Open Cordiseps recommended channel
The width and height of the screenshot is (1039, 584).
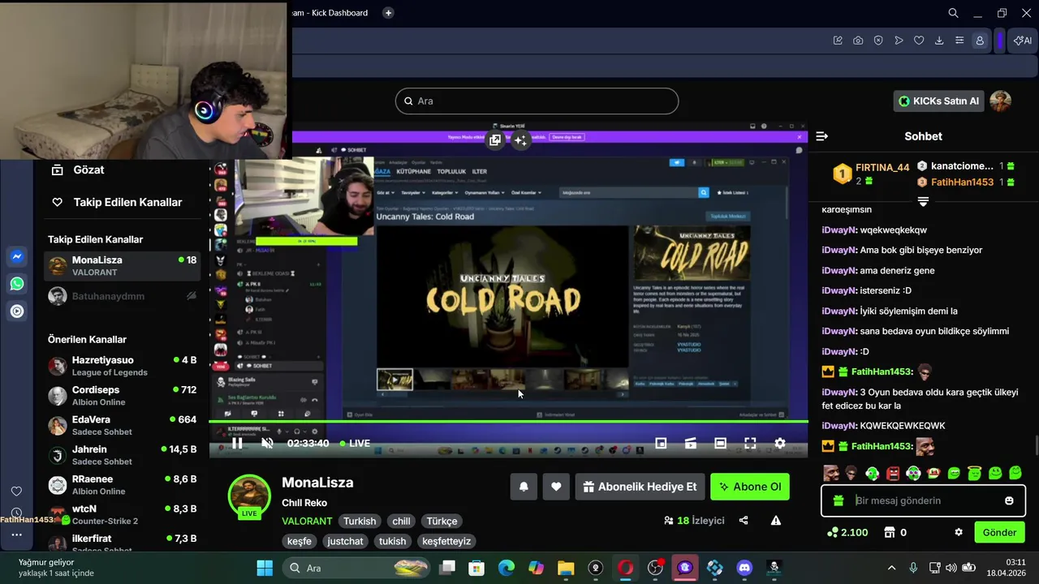tap(123, 396)
